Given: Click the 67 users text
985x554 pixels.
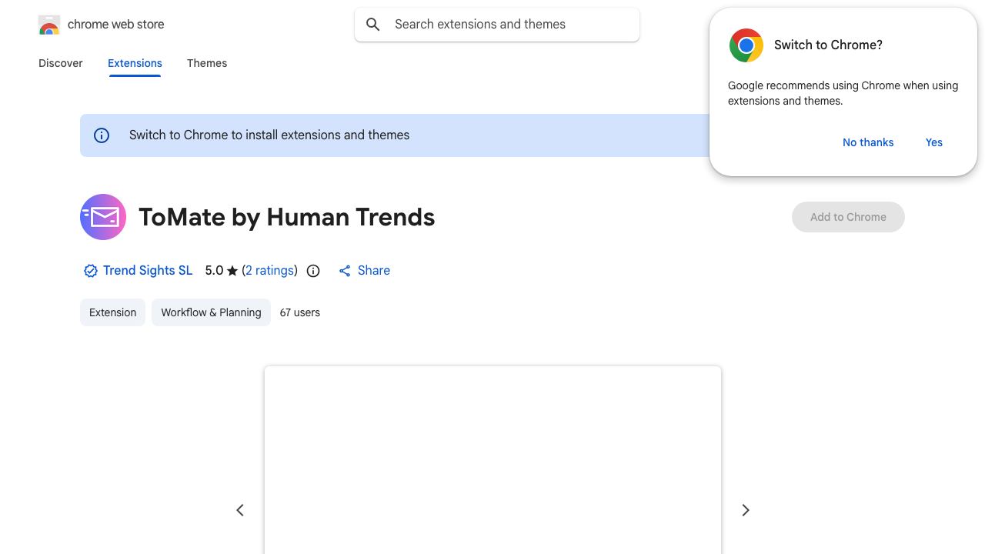Looking at the screenshot, I should coord(300,312).
